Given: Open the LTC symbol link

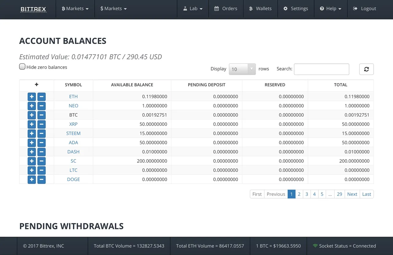Looking at the screenshot, I should pos(73,170).
